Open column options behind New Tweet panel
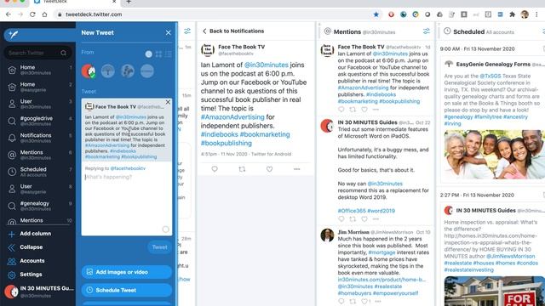Screen dimensions: 545x306 tap(187, 31)
